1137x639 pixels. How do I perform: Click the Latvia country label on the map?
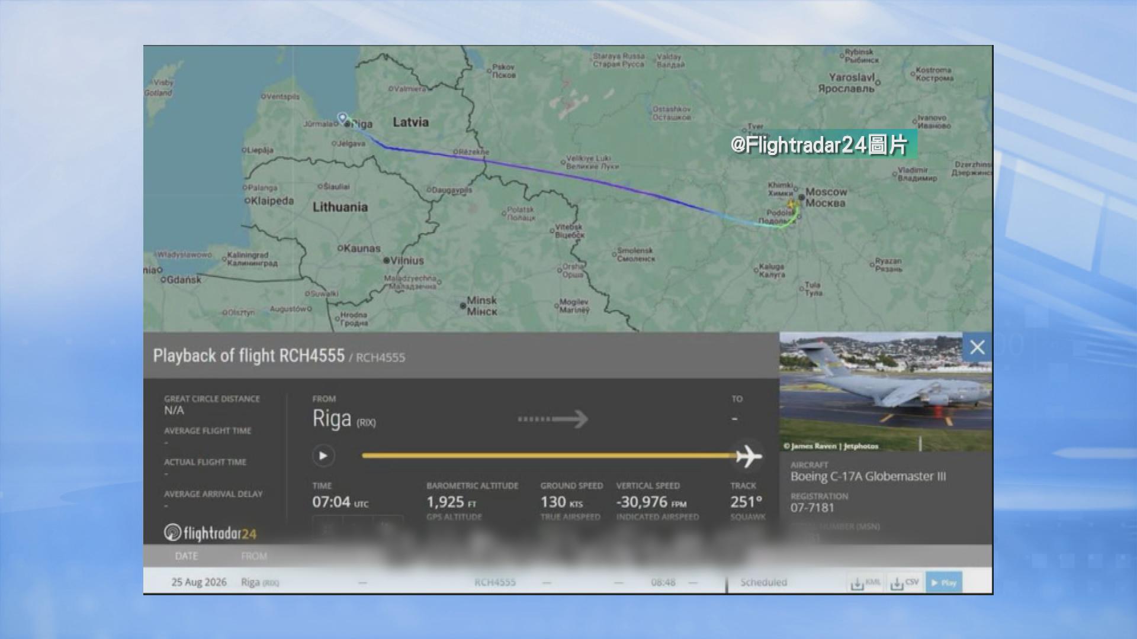(411, 122)
